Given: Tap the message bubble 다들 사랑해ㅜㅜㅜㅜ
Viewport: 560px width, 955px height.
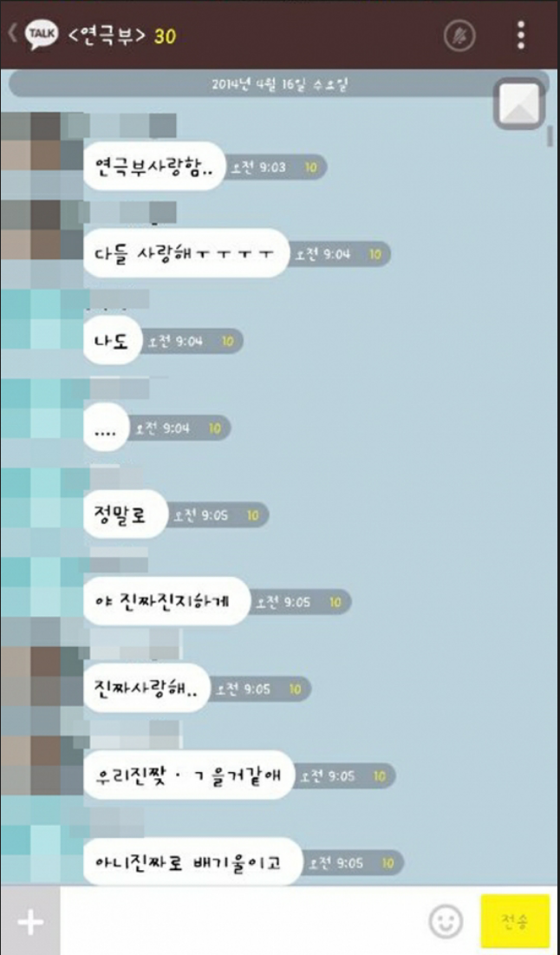Looking at the screenshot, I should 186,253.
